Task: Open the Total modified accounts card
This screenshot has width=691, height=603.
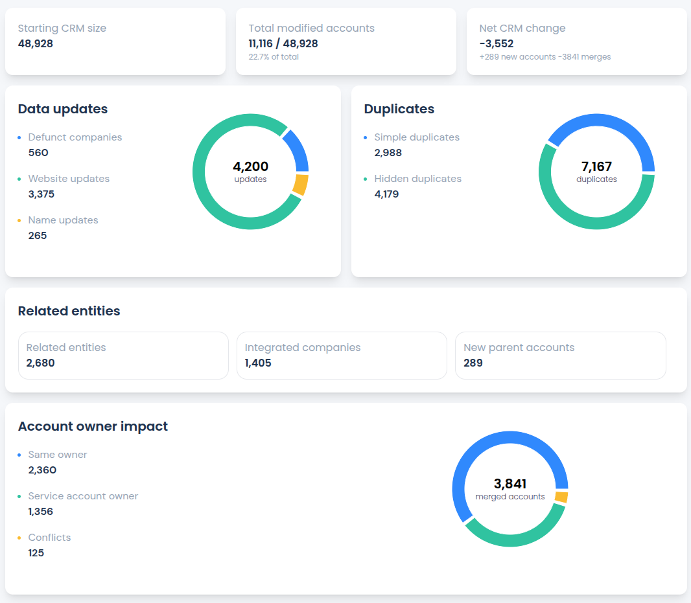Action: click(345, 41)
